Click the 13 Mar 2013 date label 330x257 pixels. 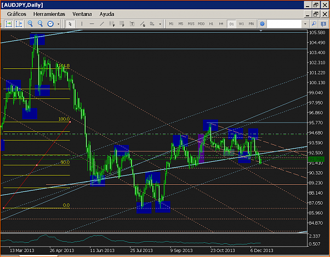click(x=22, y=250)
